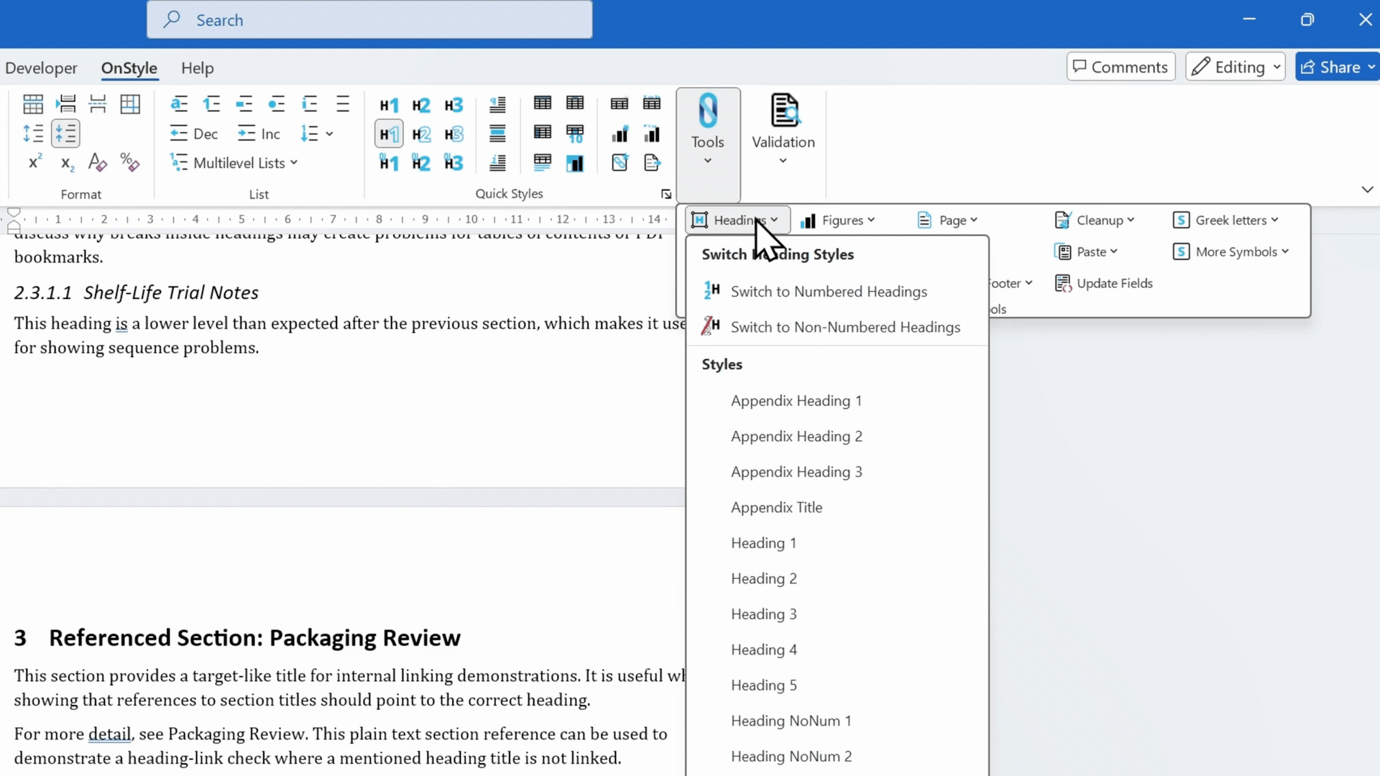1380x776 pixels.
Task: Toggle superscript formatting
Action: click(x=34, y=162)
